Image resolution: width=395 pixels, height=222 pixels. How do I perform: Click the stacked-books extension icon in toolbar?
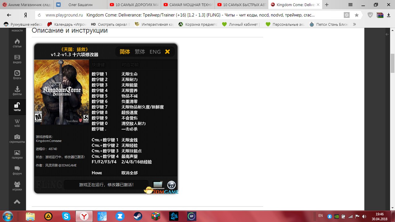pyautogui.click(x=380, y=15)
